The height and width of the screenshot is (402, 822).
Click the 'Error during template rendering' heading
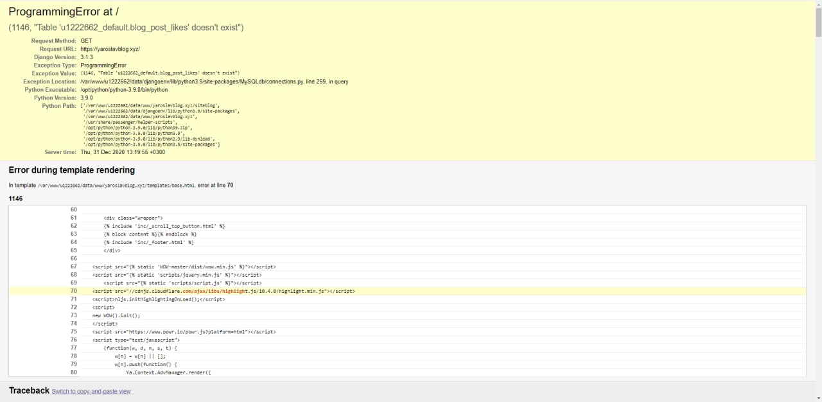(72, 170)
